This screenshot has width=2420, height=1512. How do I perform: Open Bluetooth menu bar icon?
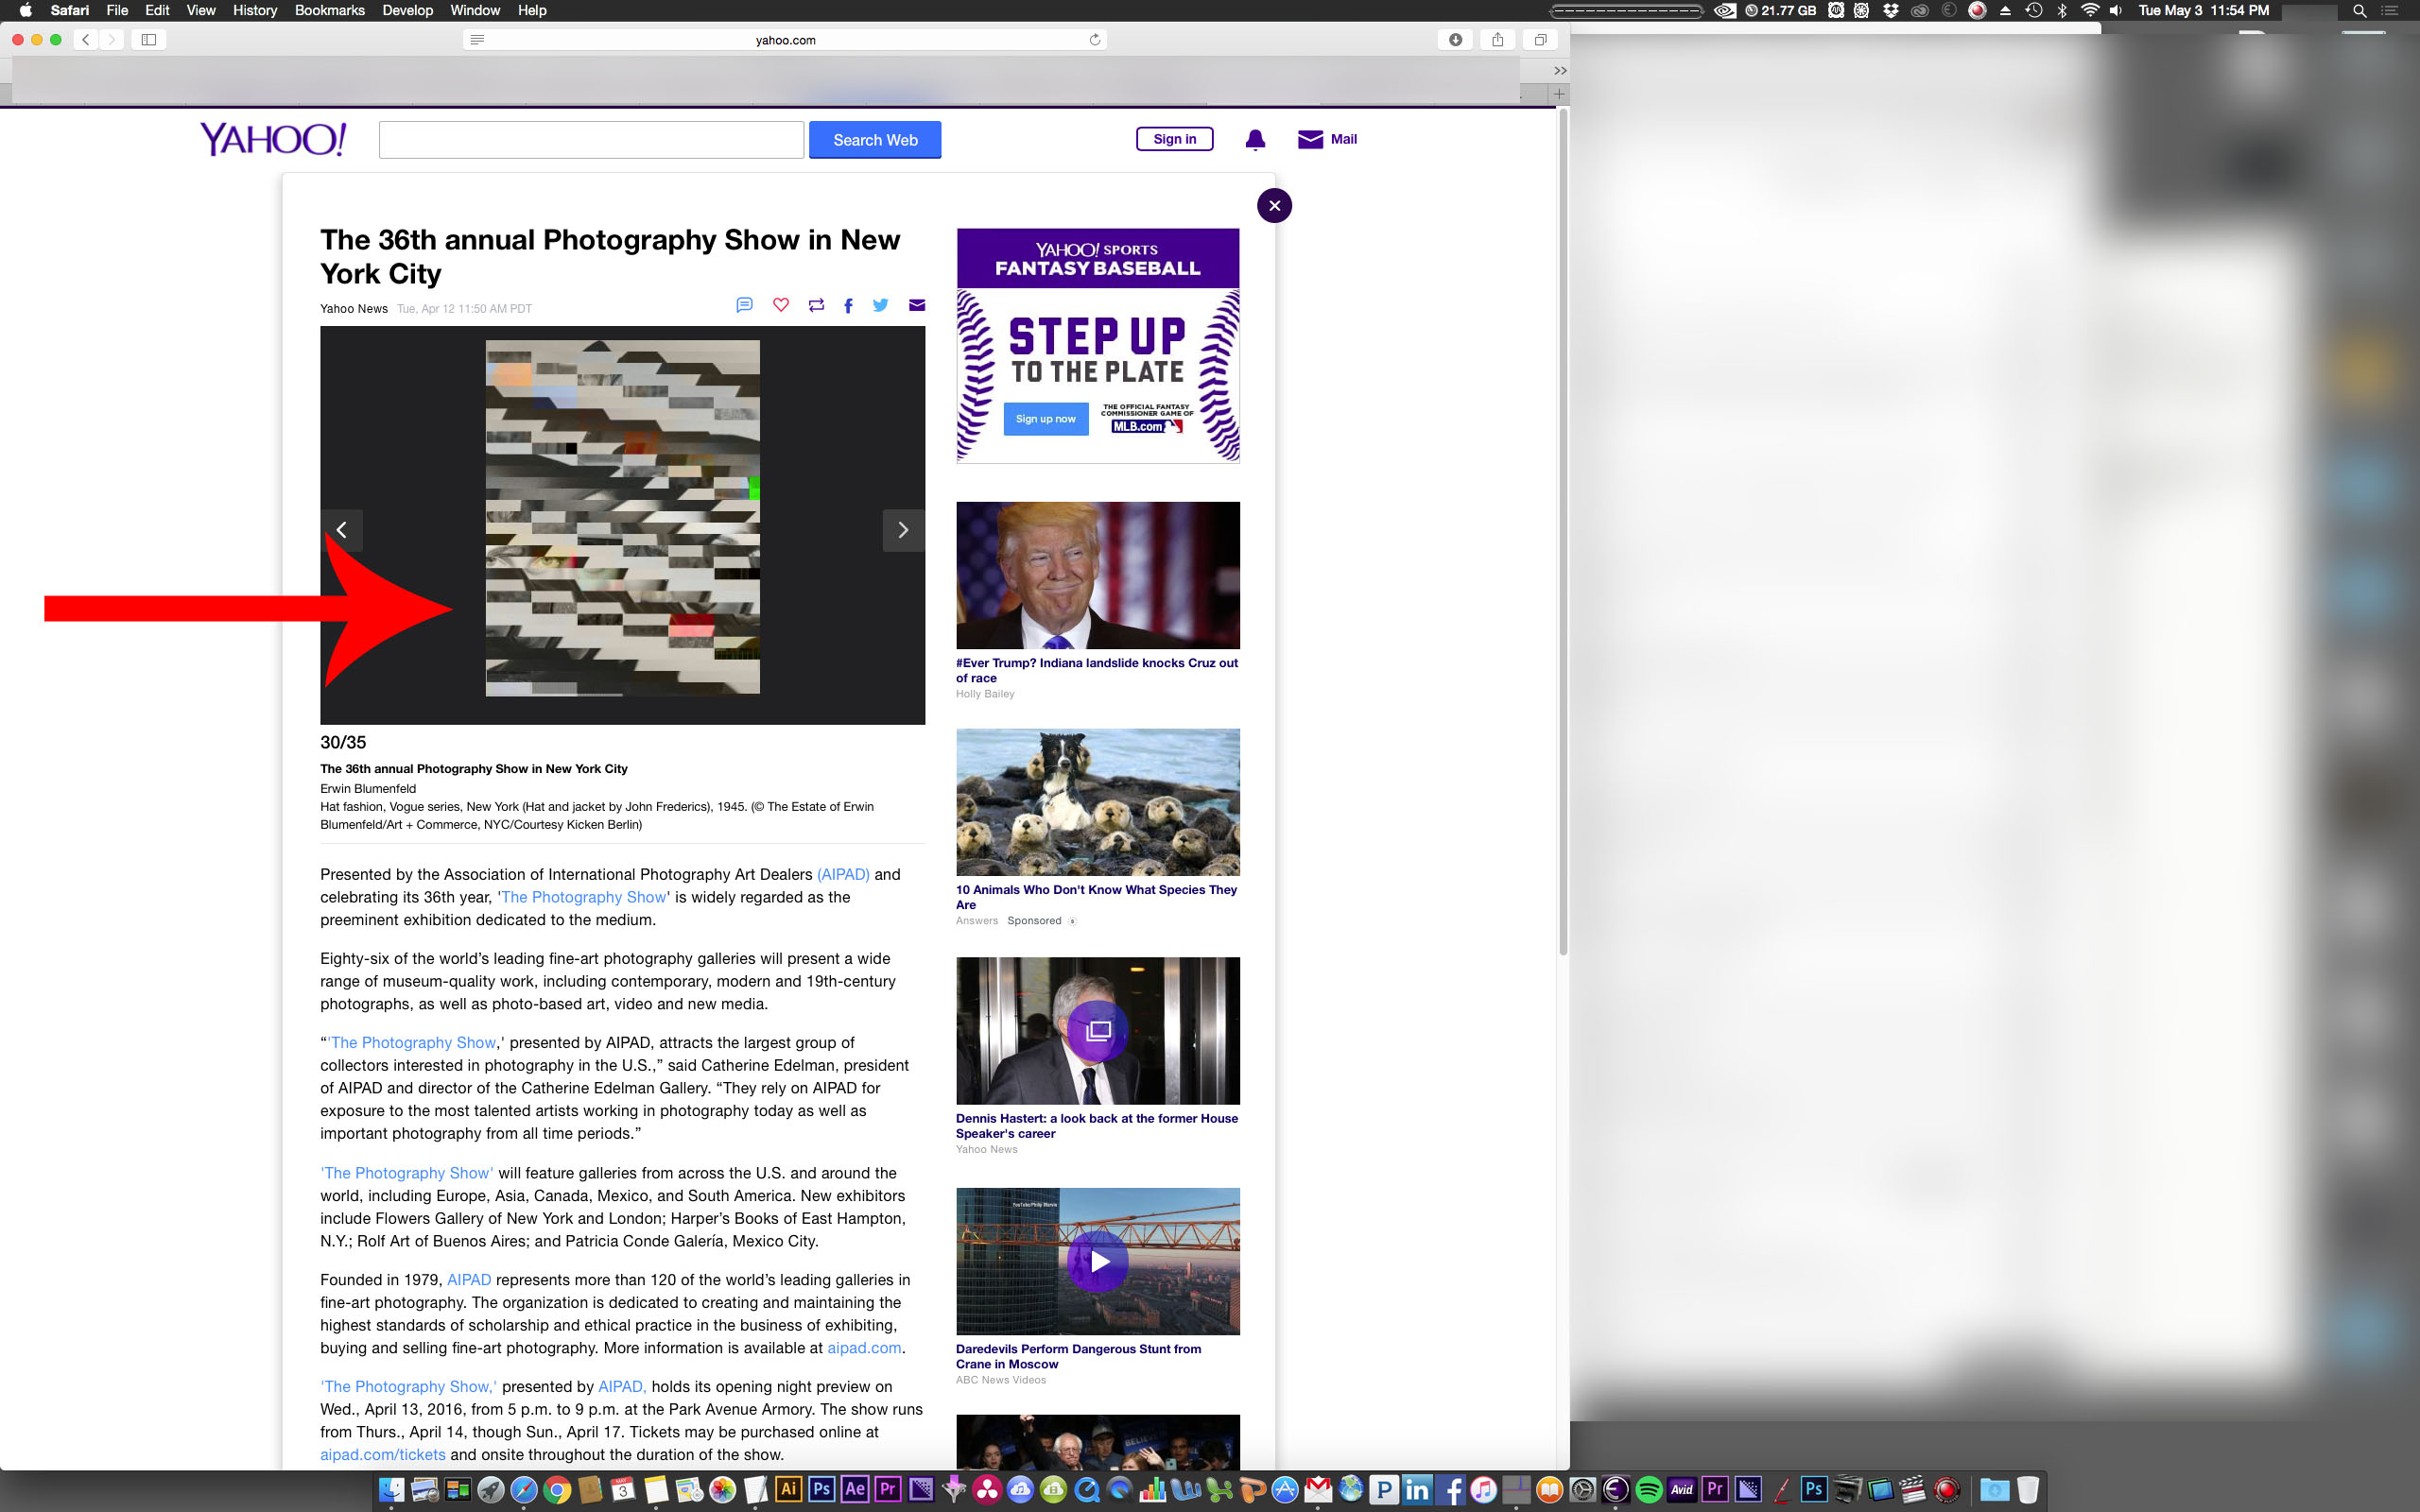click(2061, 10)
